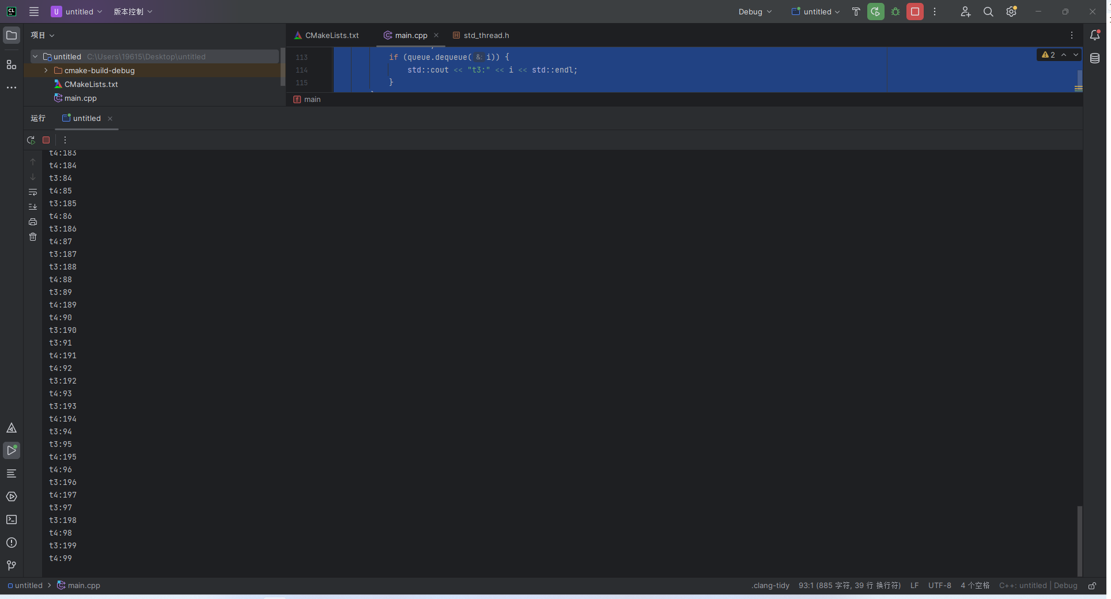Toggle the read-only lock icon
The height and width of the screenshot is (599, 1111).
[x=1092, y=585]
